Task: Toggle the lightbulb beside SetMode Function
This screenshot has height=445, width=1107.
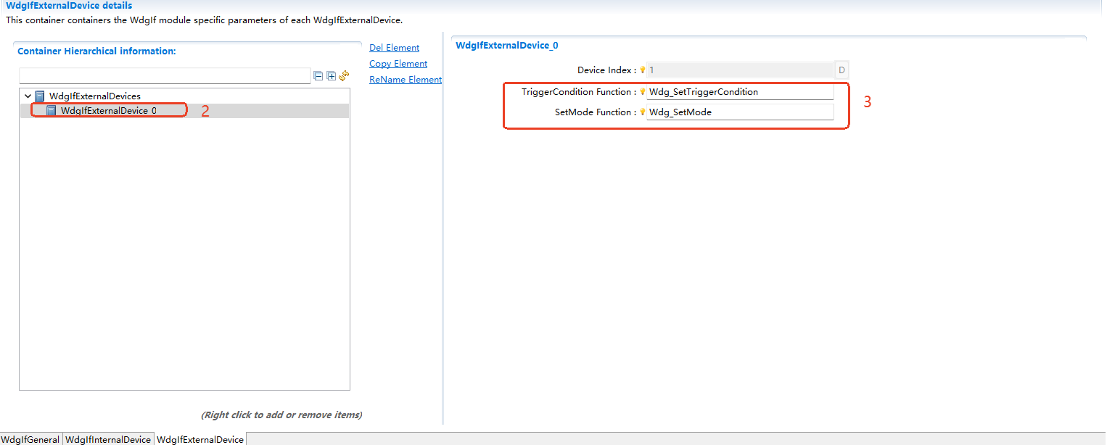Action: (643, 112)
